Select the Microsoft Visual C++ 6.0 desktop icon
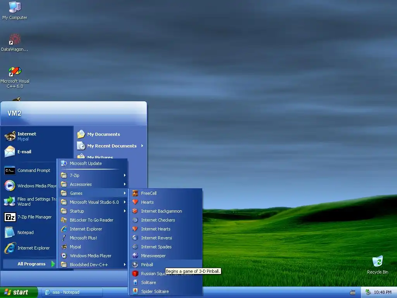The image size is (397, 298). pyautogui.click(x=15, y=71)
